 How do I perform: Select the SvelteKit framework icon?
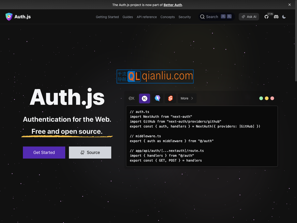170,98
